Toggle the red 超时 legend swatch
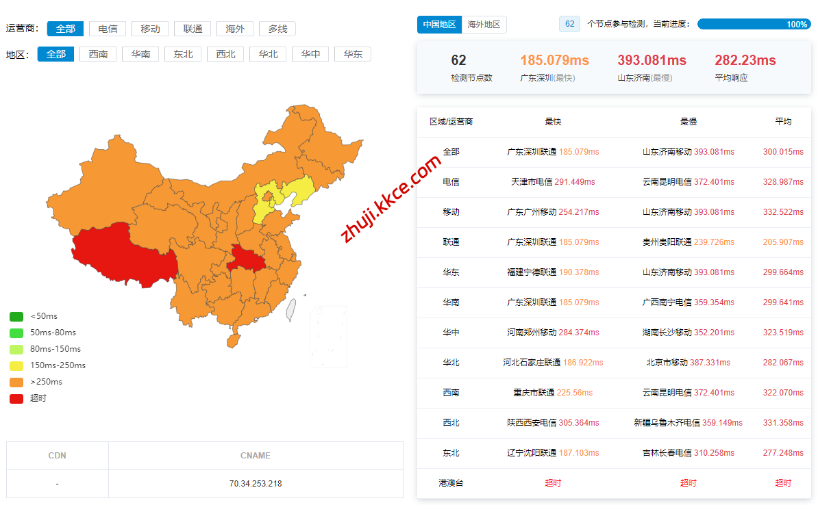Screen dimensions: 818x505 (16, 398)
